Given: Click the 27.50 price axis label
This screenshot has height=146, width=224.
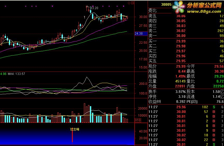Looking at the screenshot, I should click(143, 26).
